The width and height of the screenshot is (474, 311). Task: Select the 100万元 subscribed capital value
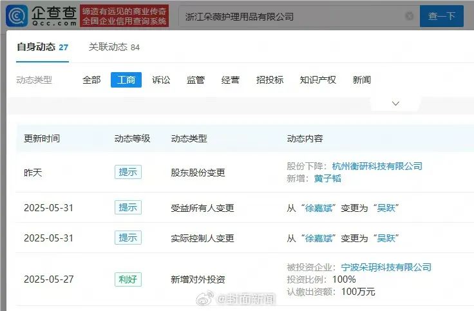358,292
